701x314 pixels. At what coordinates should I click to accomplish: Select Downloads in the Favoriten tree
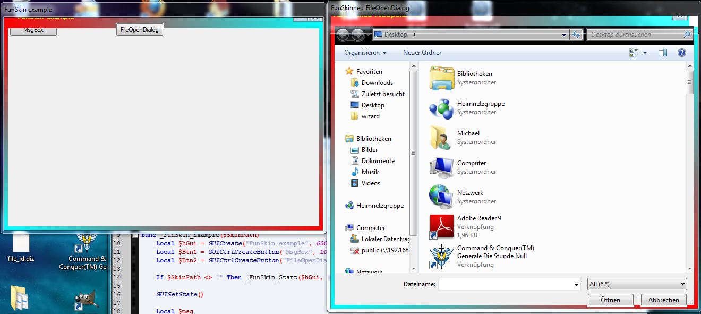click(x=377, y=83)
